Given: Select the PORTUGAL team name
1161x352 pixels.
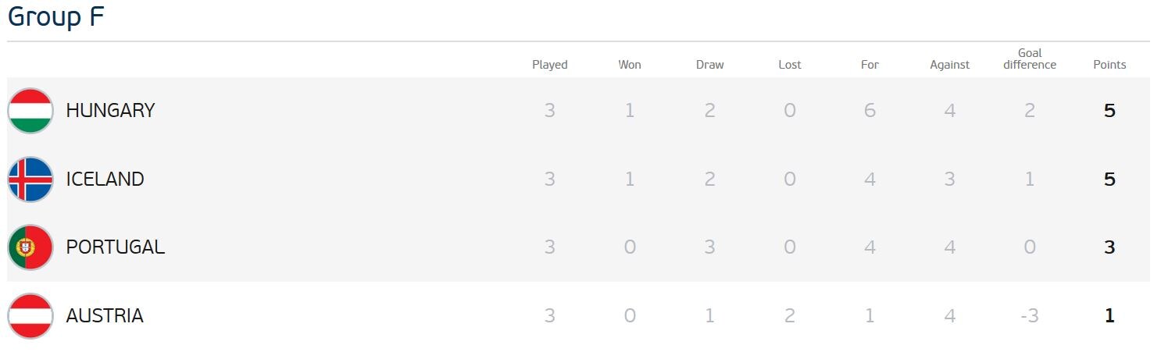Looking at the screenshot, I should pyautogui.click(x=115, y=247).
